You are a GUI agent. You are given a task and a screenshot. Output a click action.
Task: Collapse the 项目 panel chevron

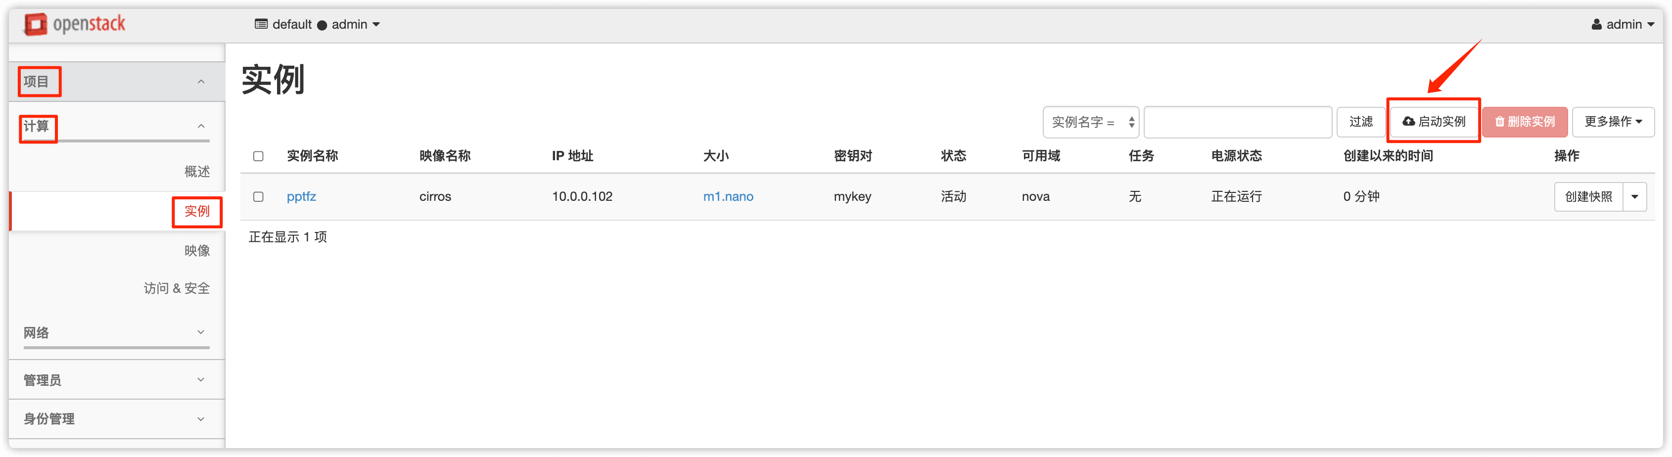pyautogui.click(x=201, y=82)
